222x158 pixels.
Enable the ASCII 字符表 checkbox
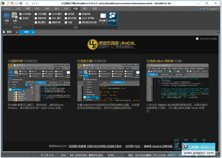pyautogui.click(x=80, y=18)
